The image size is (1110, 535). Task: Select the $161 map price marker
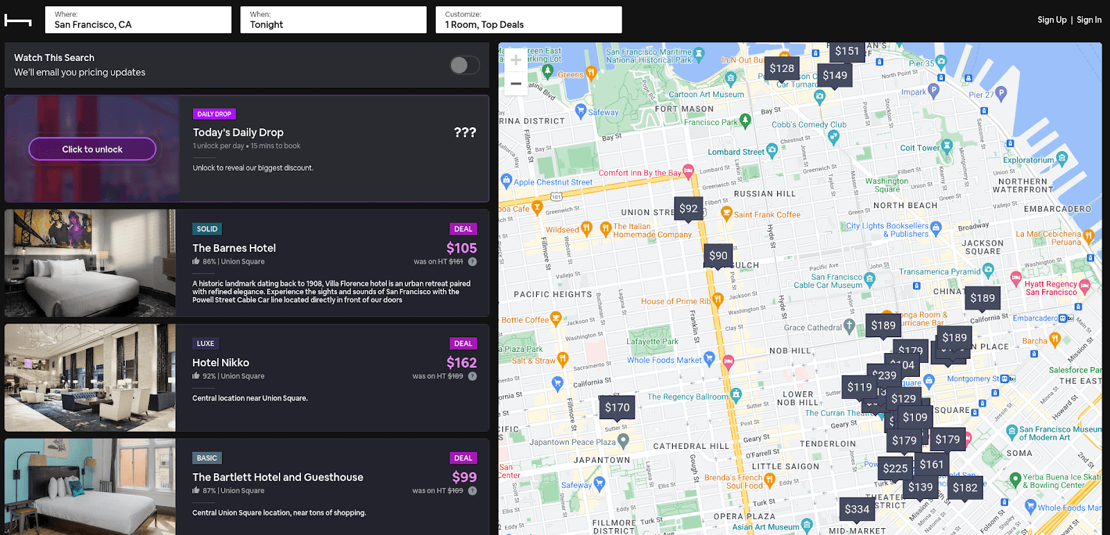tap(932, 464)
